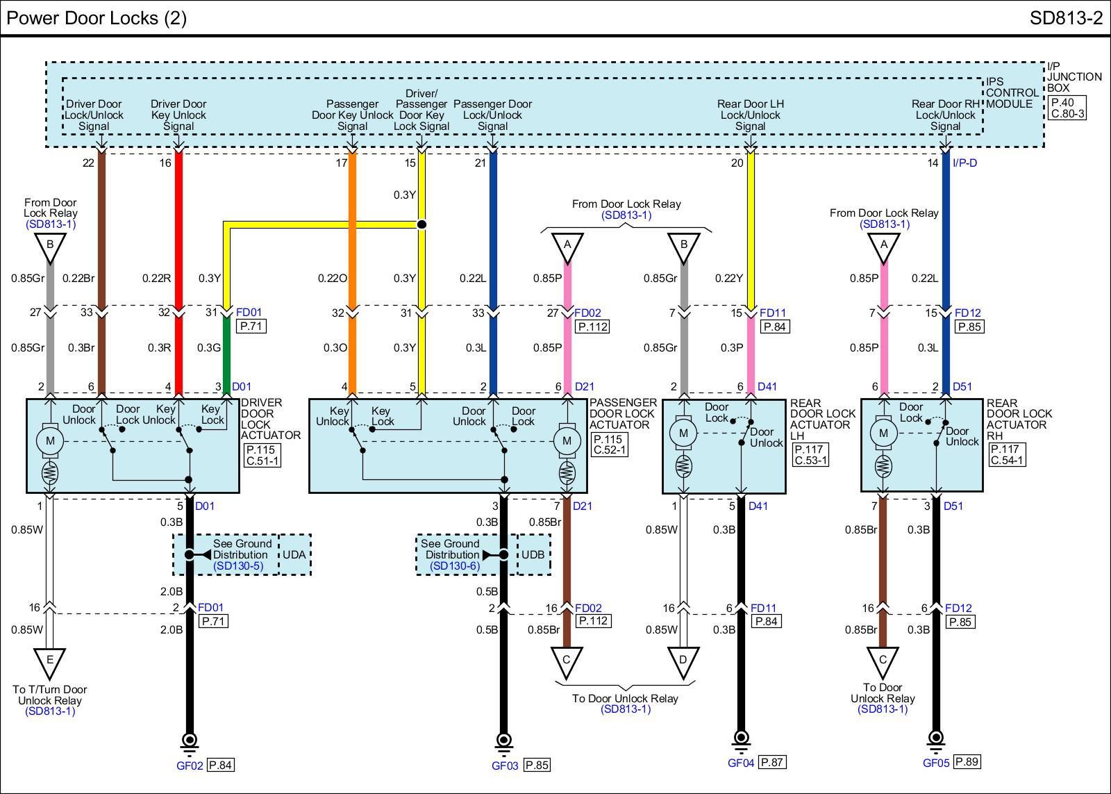Click the splice dot on the yellow 0.3Y wire
The width and height of the screenshot is (1111, 794).
[x=421, y=224]
